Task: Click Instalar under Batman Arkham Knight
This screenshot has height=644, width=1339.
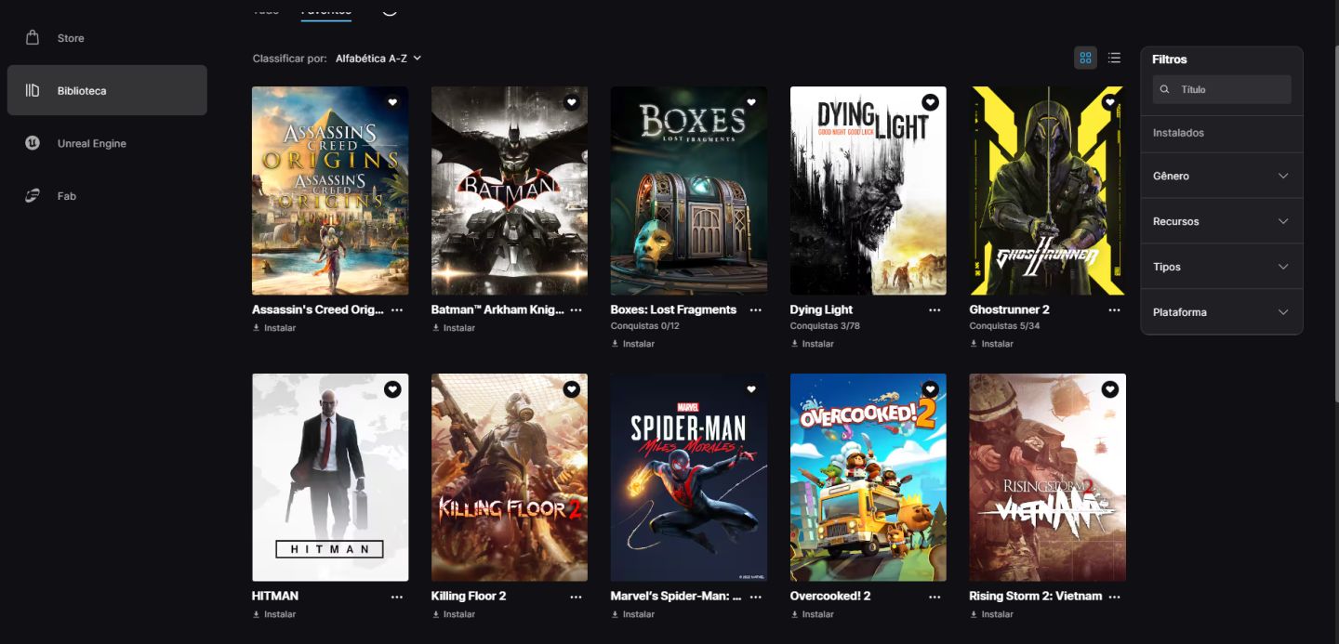Action: coord(454,328)
